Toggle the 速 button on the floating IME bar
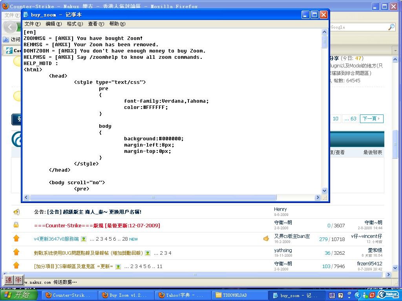The width and height of the screenshot is (402, 301). coord(9,280)
